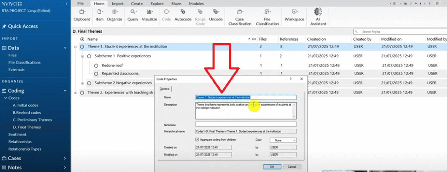Click OK in Code Properties dialog
Screen dimensions: 447x172
coord(272,167)
